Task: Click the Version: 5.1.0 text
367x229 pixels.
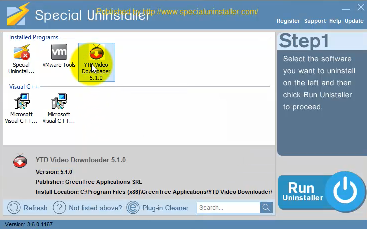Action: click(x=54, y=172)
